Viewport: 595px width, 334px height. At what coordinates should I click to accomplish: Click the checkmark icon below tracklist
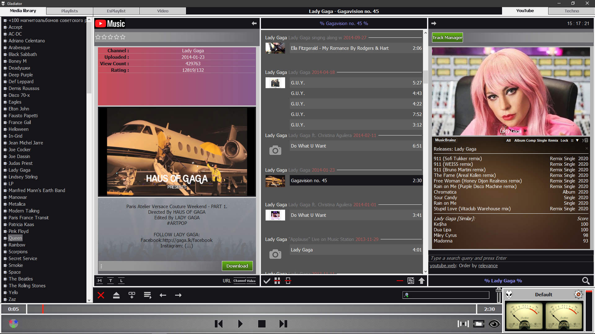[267, 281]
